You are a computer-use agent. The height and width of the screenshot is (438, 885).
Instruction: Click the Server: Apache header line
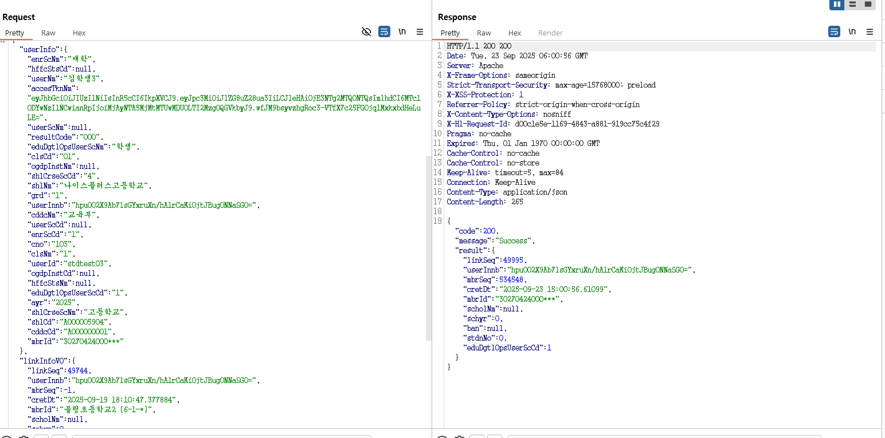pyautogui.click(x=475, y=65)
